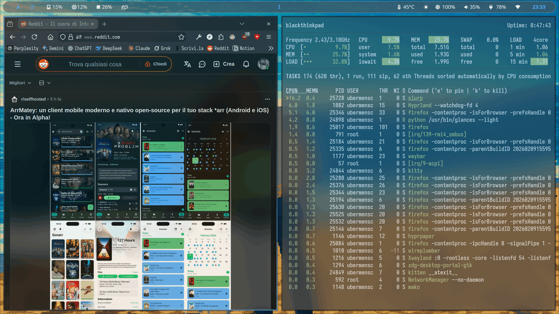Select the slurp process row
This screenshot has width=559, height=314.
[x=418, y=98]
